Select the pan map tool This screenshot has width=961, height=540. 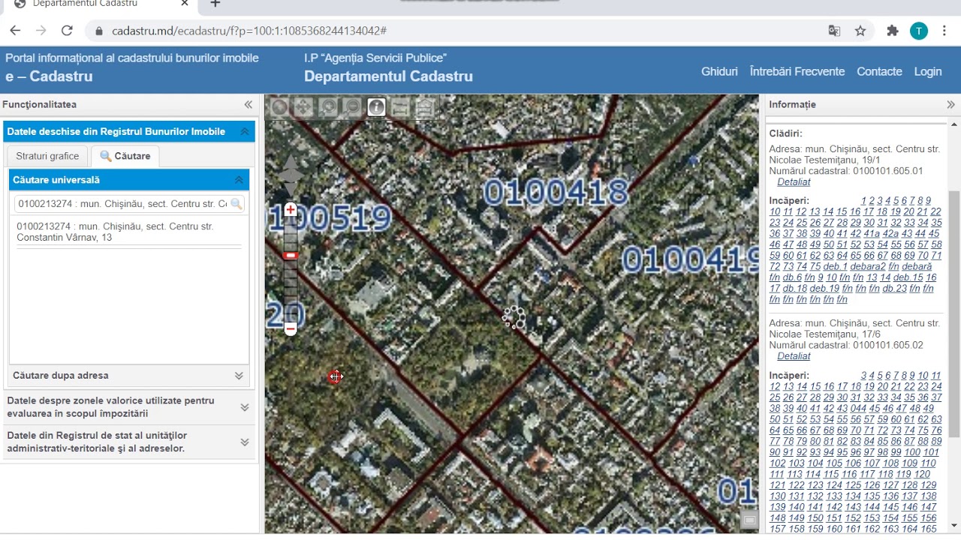click(303, 107)
